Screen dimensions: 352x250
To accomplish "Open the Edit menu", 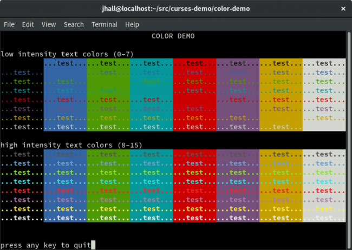I will tap(28, 24).
